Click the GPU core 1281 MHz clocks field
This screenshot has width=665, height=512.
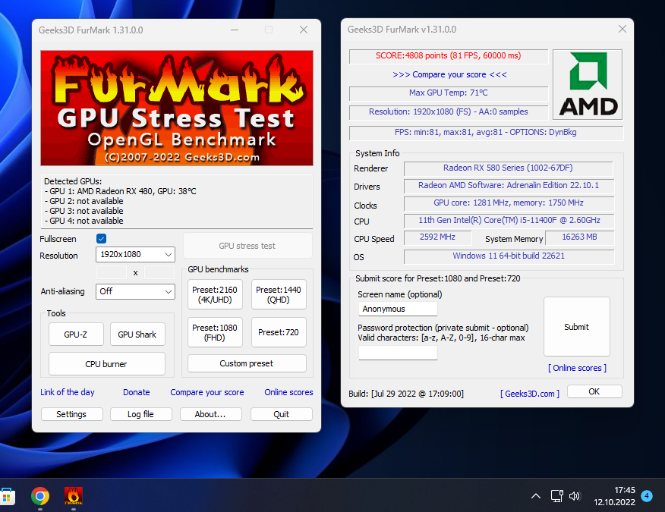coord(509,203)
